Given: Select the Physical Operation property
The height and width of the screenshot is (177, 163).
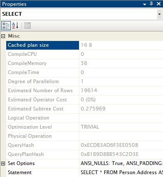Looking at the screenshot, I should tap(43, 136).
